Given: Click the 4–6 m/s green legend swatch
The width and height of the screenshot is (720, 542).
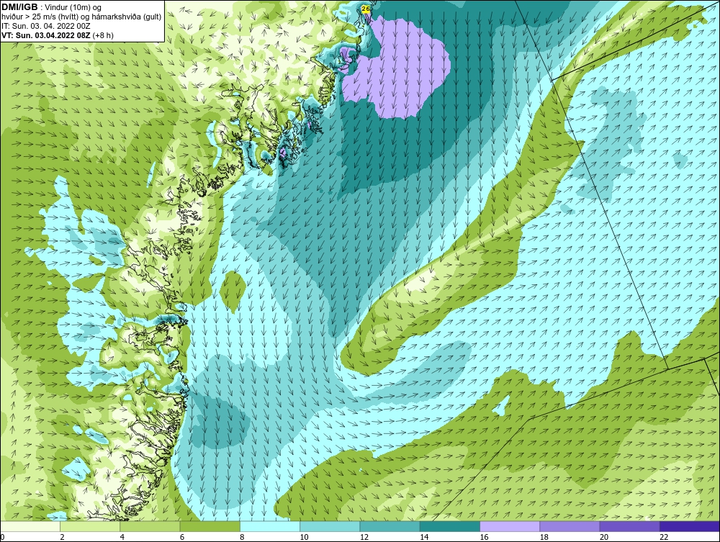Looking at the screenshot, I should point(150,526).
